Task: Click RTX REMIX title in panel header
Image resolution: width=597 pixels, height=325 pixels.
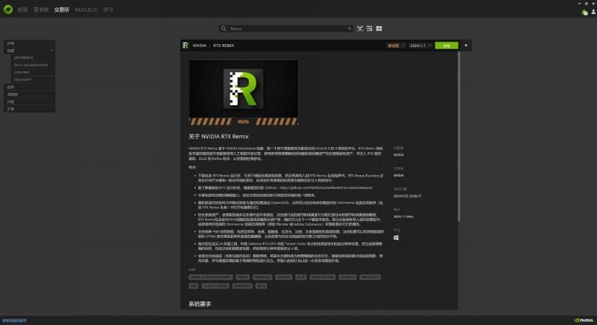Action: (223, 45)
